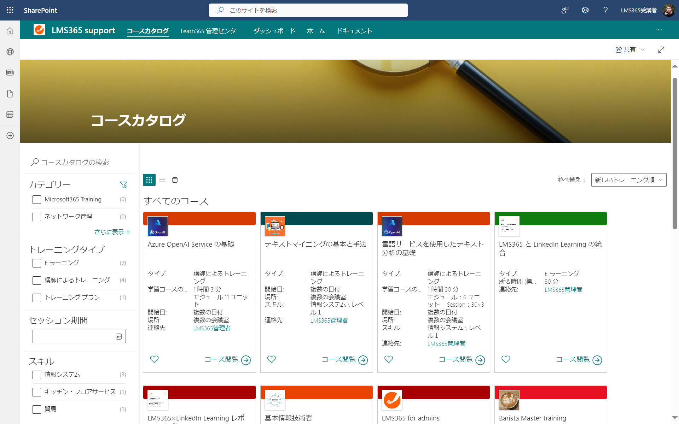Click the SharePoint site search box

tap(308, 10)
